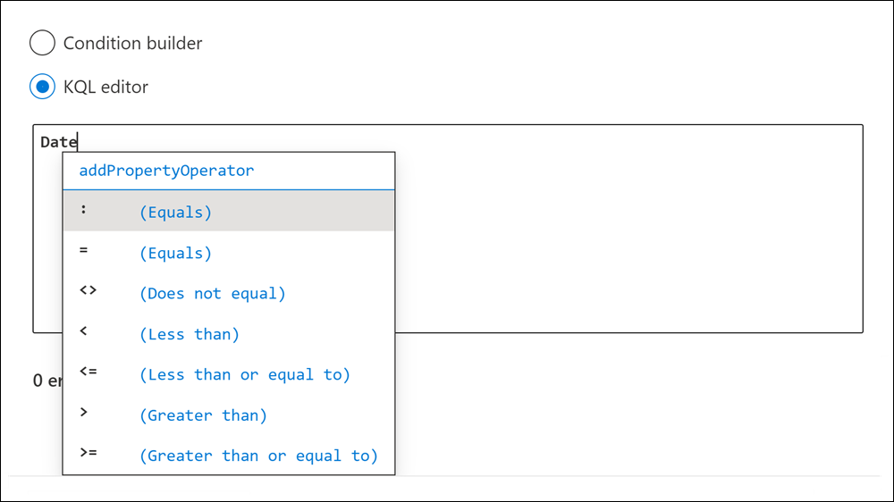Click the ">" operator symbol in suggestions

(x=84, y=413)
